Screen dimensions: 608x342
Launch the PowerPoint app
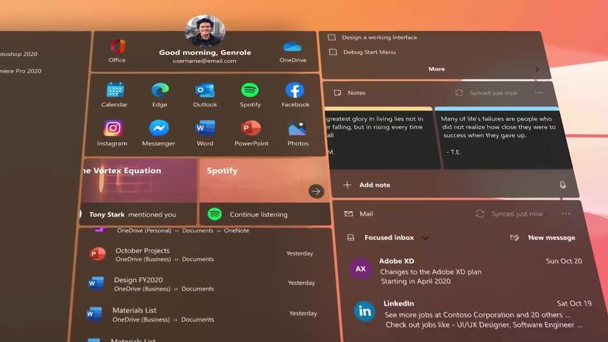[251, 128]
